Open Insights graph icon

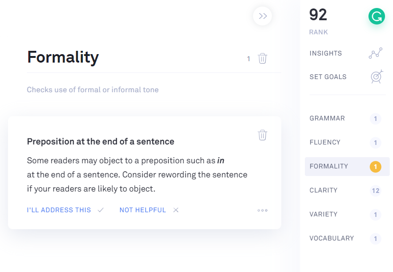coord(376,53)
